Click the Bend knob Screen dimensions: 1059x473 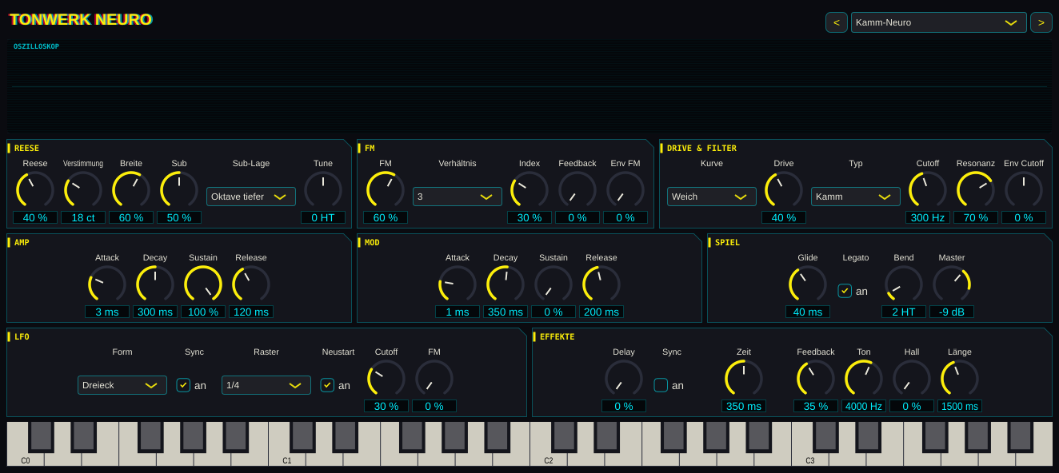coord(904,284)
